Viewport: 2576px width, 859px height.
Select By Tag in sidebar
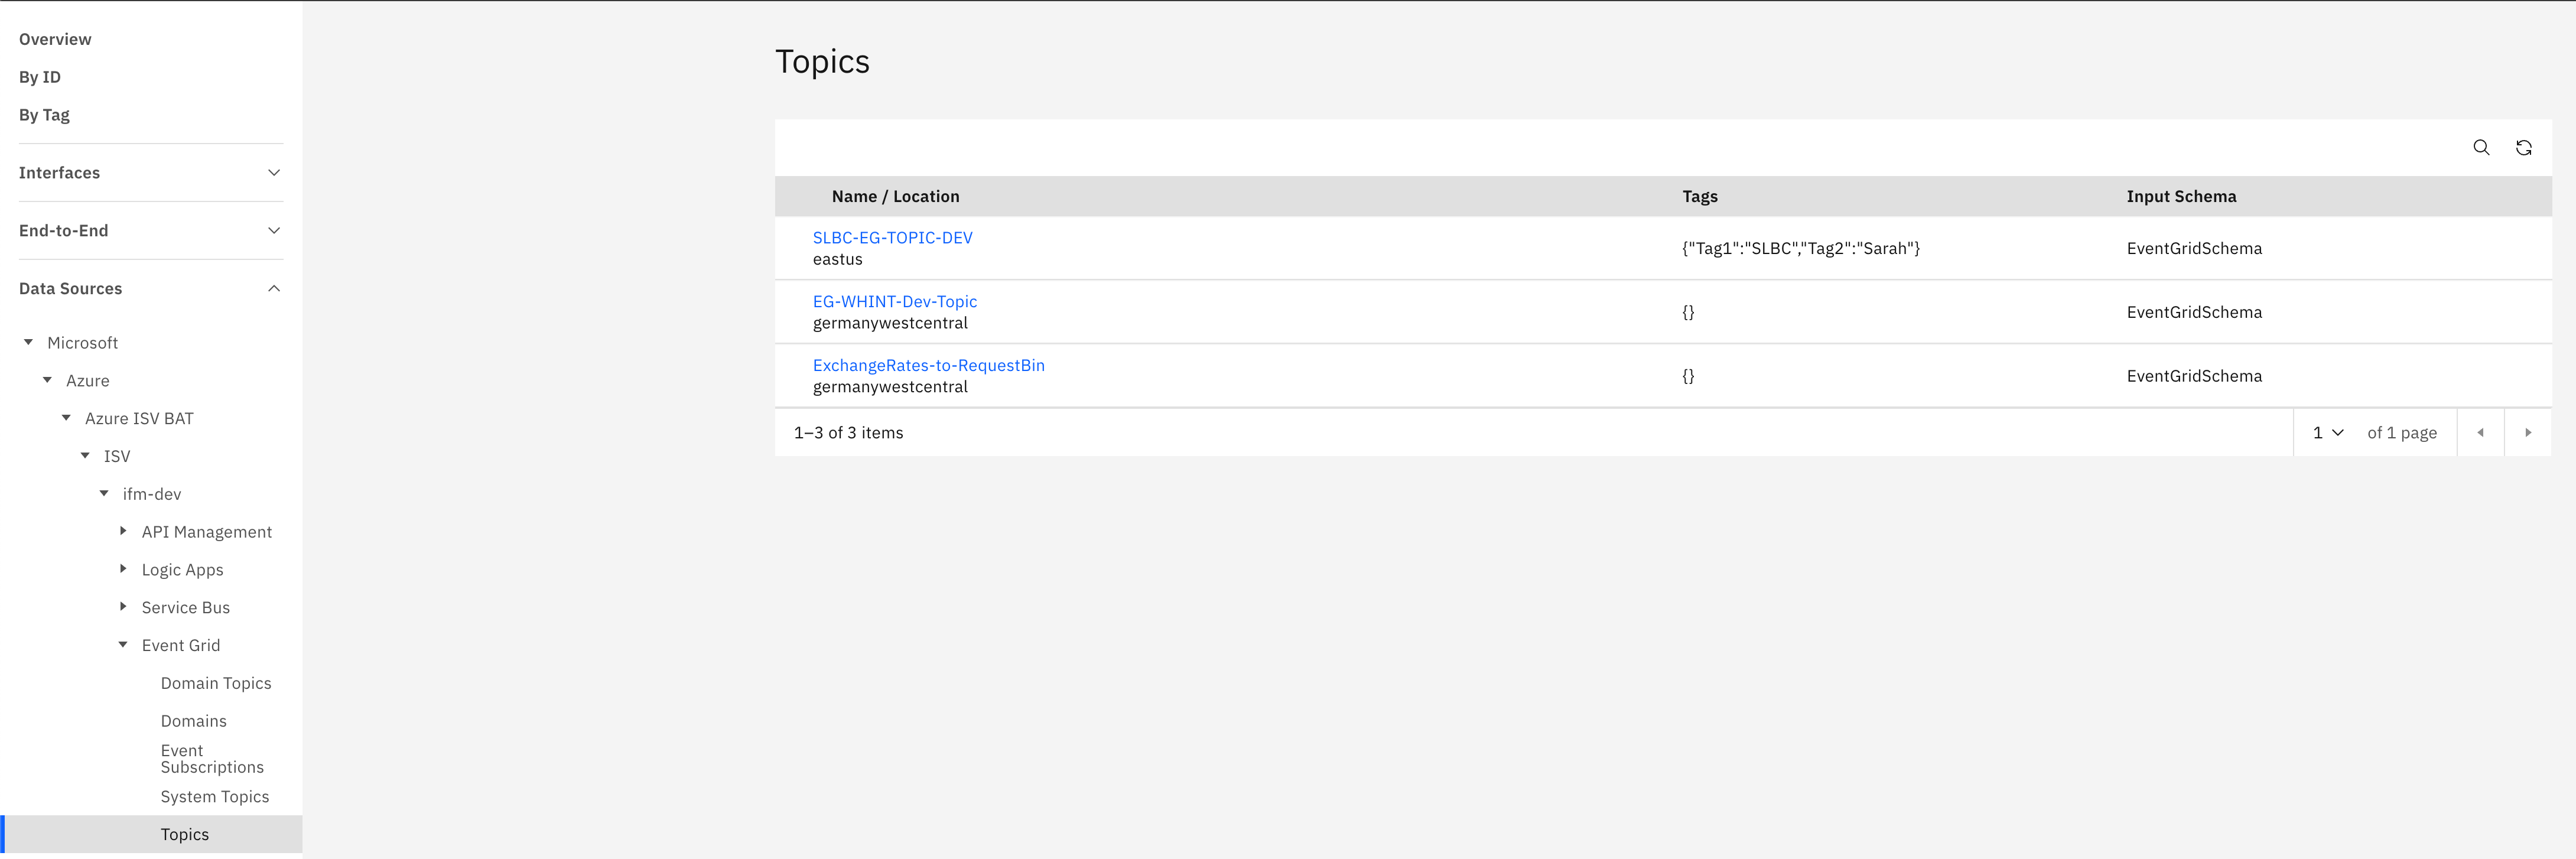[x=44, y=115]
